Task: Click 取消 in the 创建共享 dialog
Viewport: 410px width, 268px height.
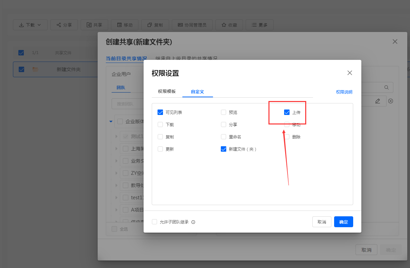Action: point(366,250)
